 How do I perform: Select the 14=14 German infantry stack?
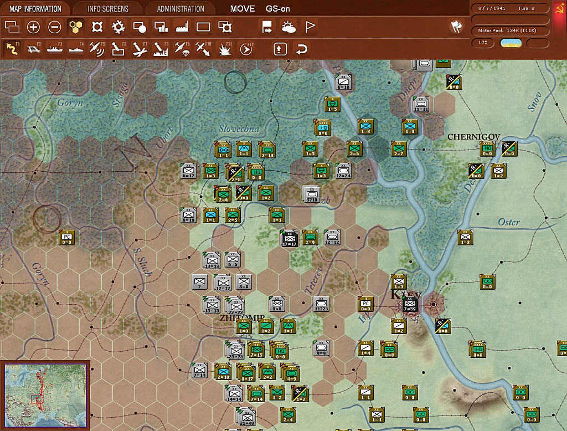point(234,394)
